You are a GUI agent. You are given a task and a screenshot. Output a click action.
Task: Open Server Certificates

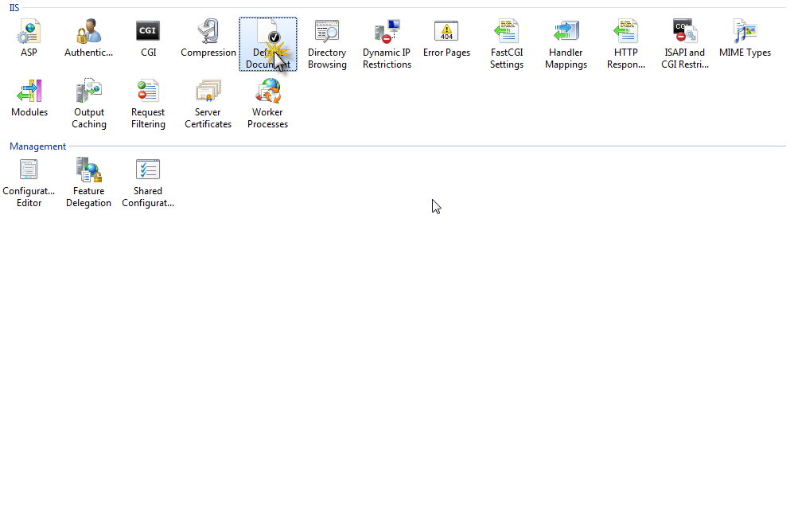(208, 103)
